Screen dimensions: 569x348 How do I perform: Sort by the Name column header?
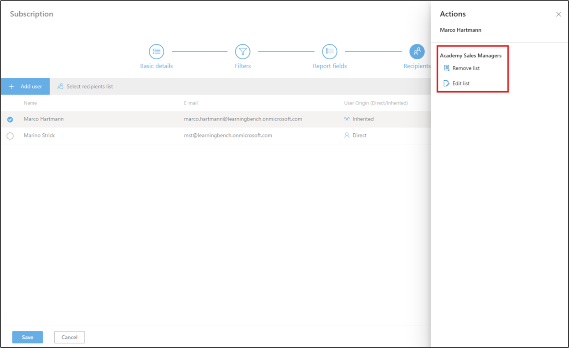tap(30, 103)
